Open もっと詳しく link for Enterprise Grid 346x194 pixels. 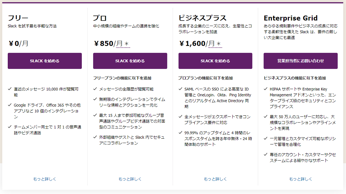pos(300,179)
